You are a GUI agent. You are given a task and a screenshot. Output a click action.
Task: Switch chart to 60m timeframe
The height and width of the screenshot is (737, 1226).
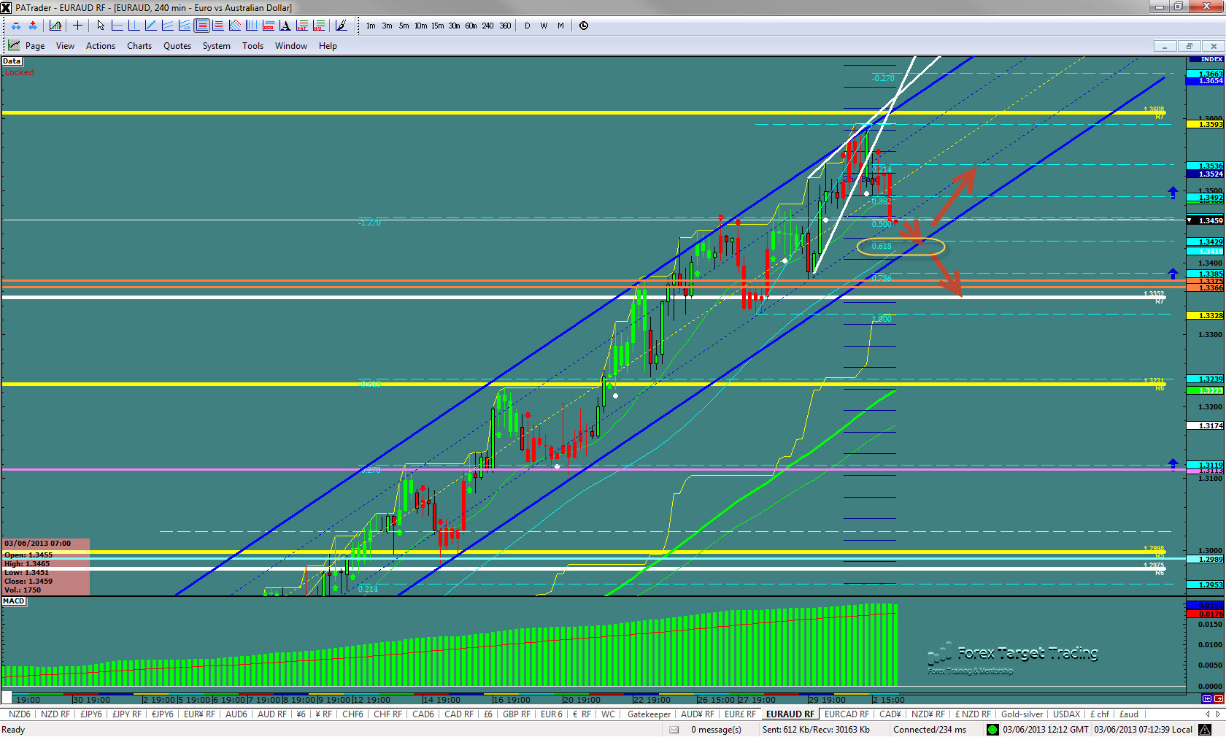[x=471, y=26]
